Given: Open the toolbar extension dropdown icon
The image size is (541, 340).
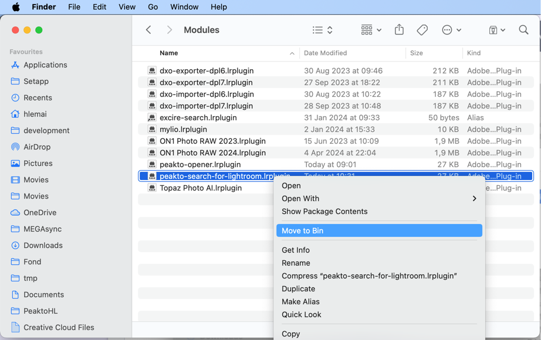Looking at the screenshot, I should point(497,30).
